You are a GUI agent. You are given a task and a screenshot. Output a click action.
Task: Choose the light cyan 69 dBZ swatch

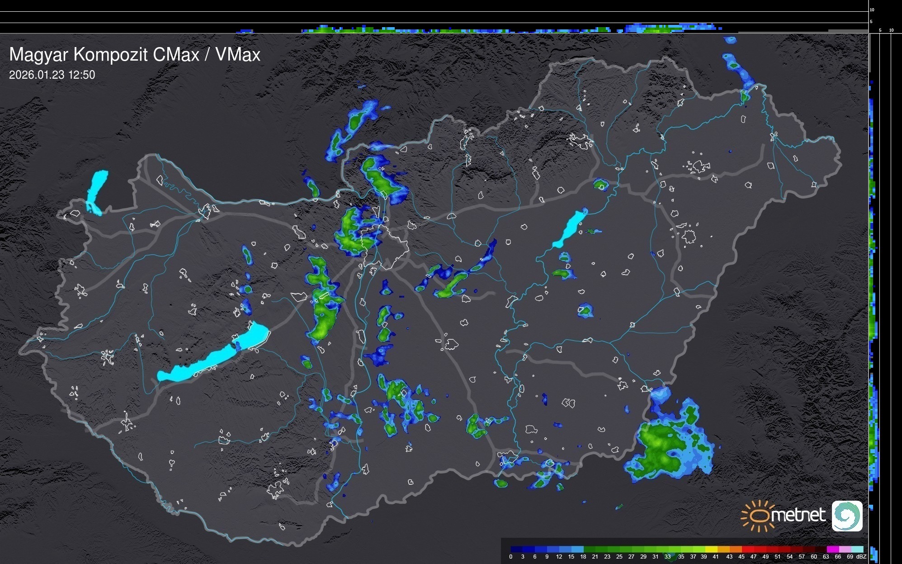[857, 549]
